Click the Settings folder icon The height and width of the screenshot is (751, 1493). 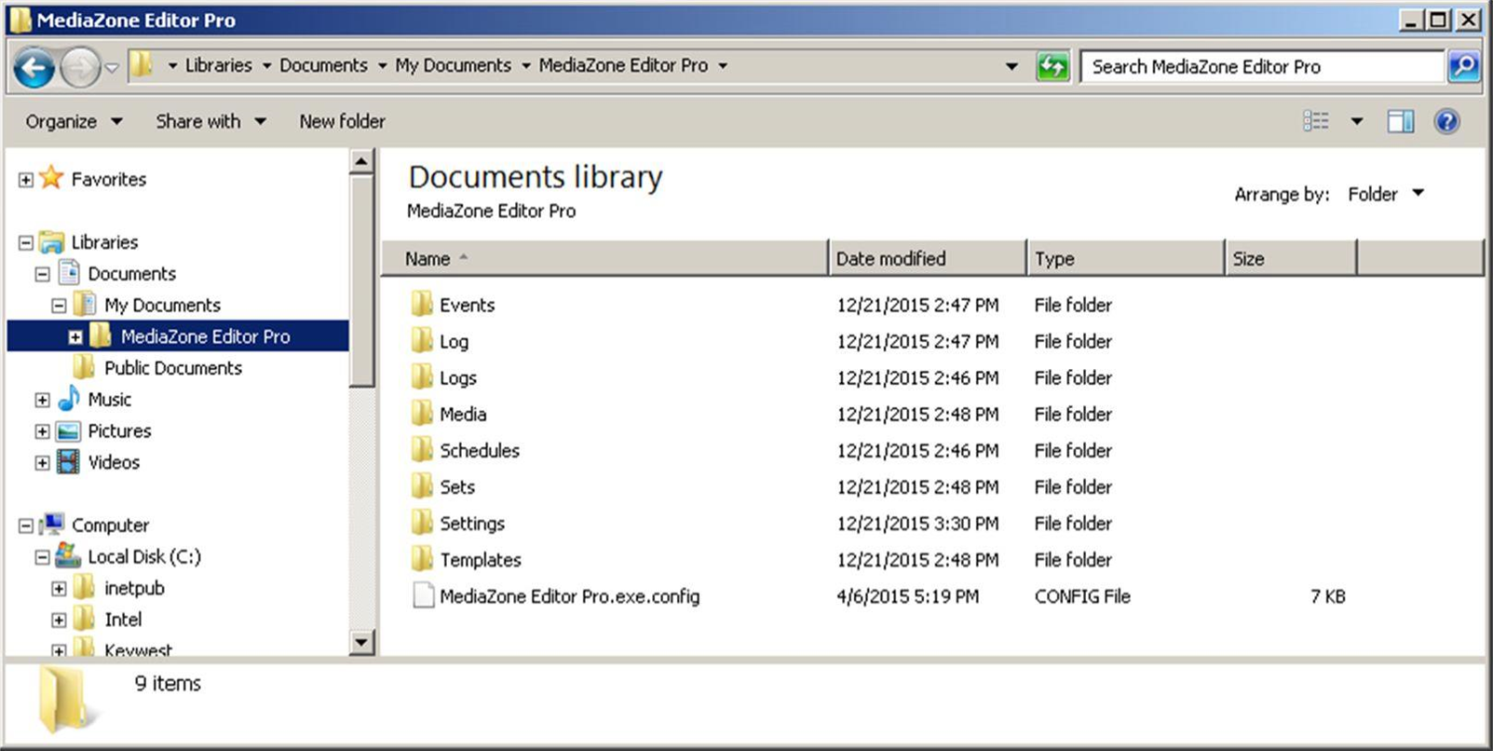[422, 522]
